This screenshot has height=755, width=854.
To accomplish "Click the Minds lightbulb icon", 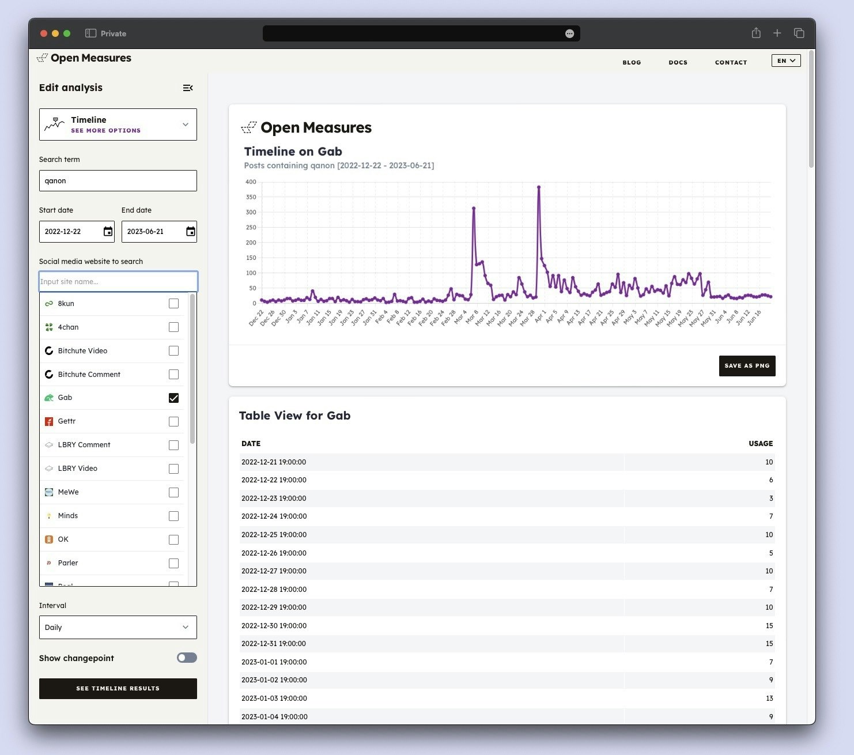I will [49, 516].
